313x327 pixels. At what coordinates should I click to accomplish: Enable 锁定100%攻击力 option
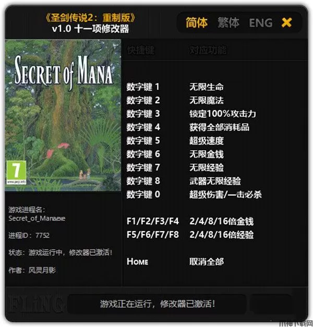(x=223, y=114)
